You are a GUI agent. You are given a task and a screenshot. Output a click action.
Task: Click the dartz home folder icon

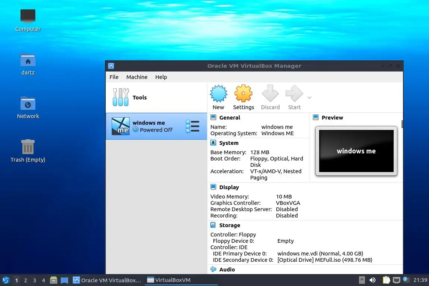[x=28, y=64]
